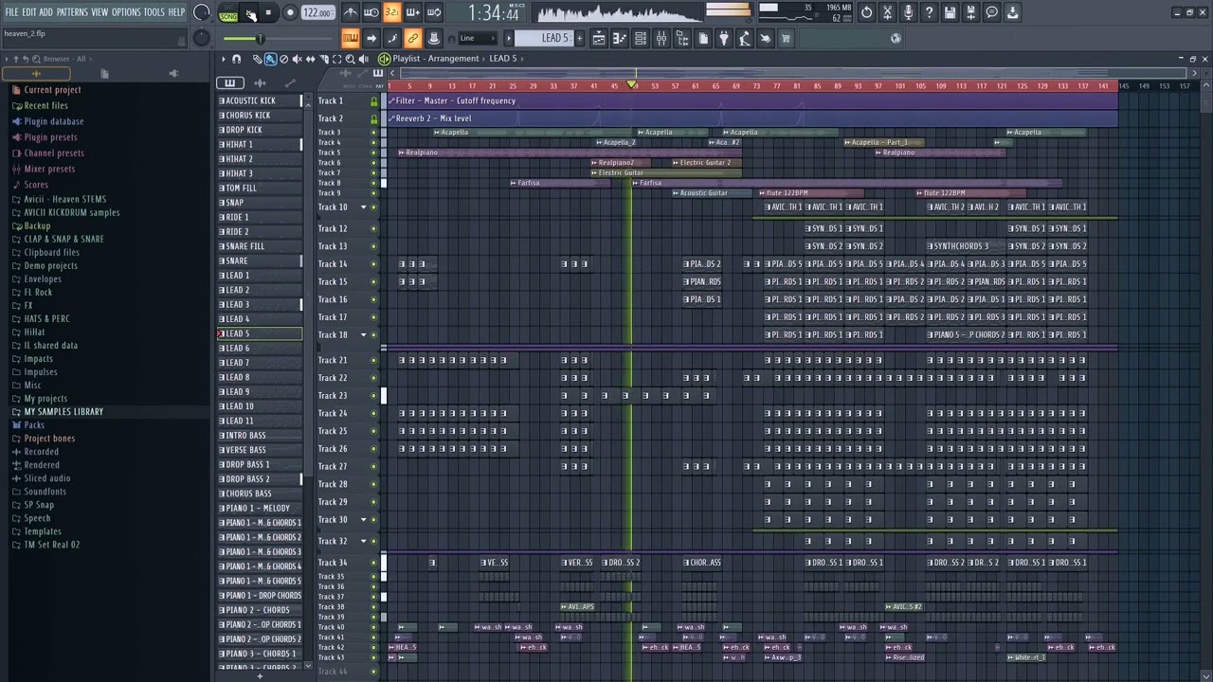Select the Draw pencil tool in playlist
1213x682 pixels.
(x=257, y=59)
